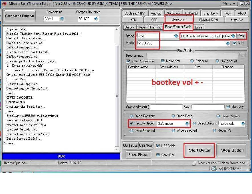
Task: Open Phone Pinouts
Action: (x=138, y=154)
